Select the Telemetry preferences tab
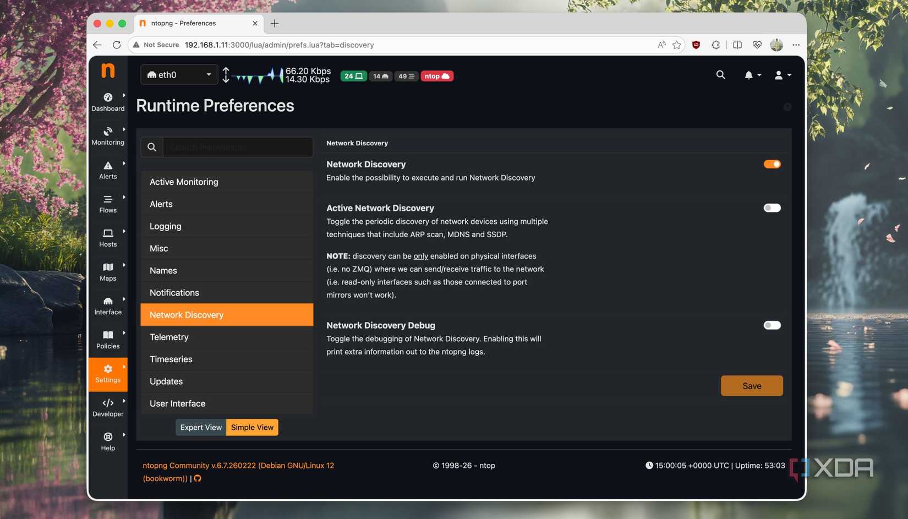908x519 pixels. (227, 337)
